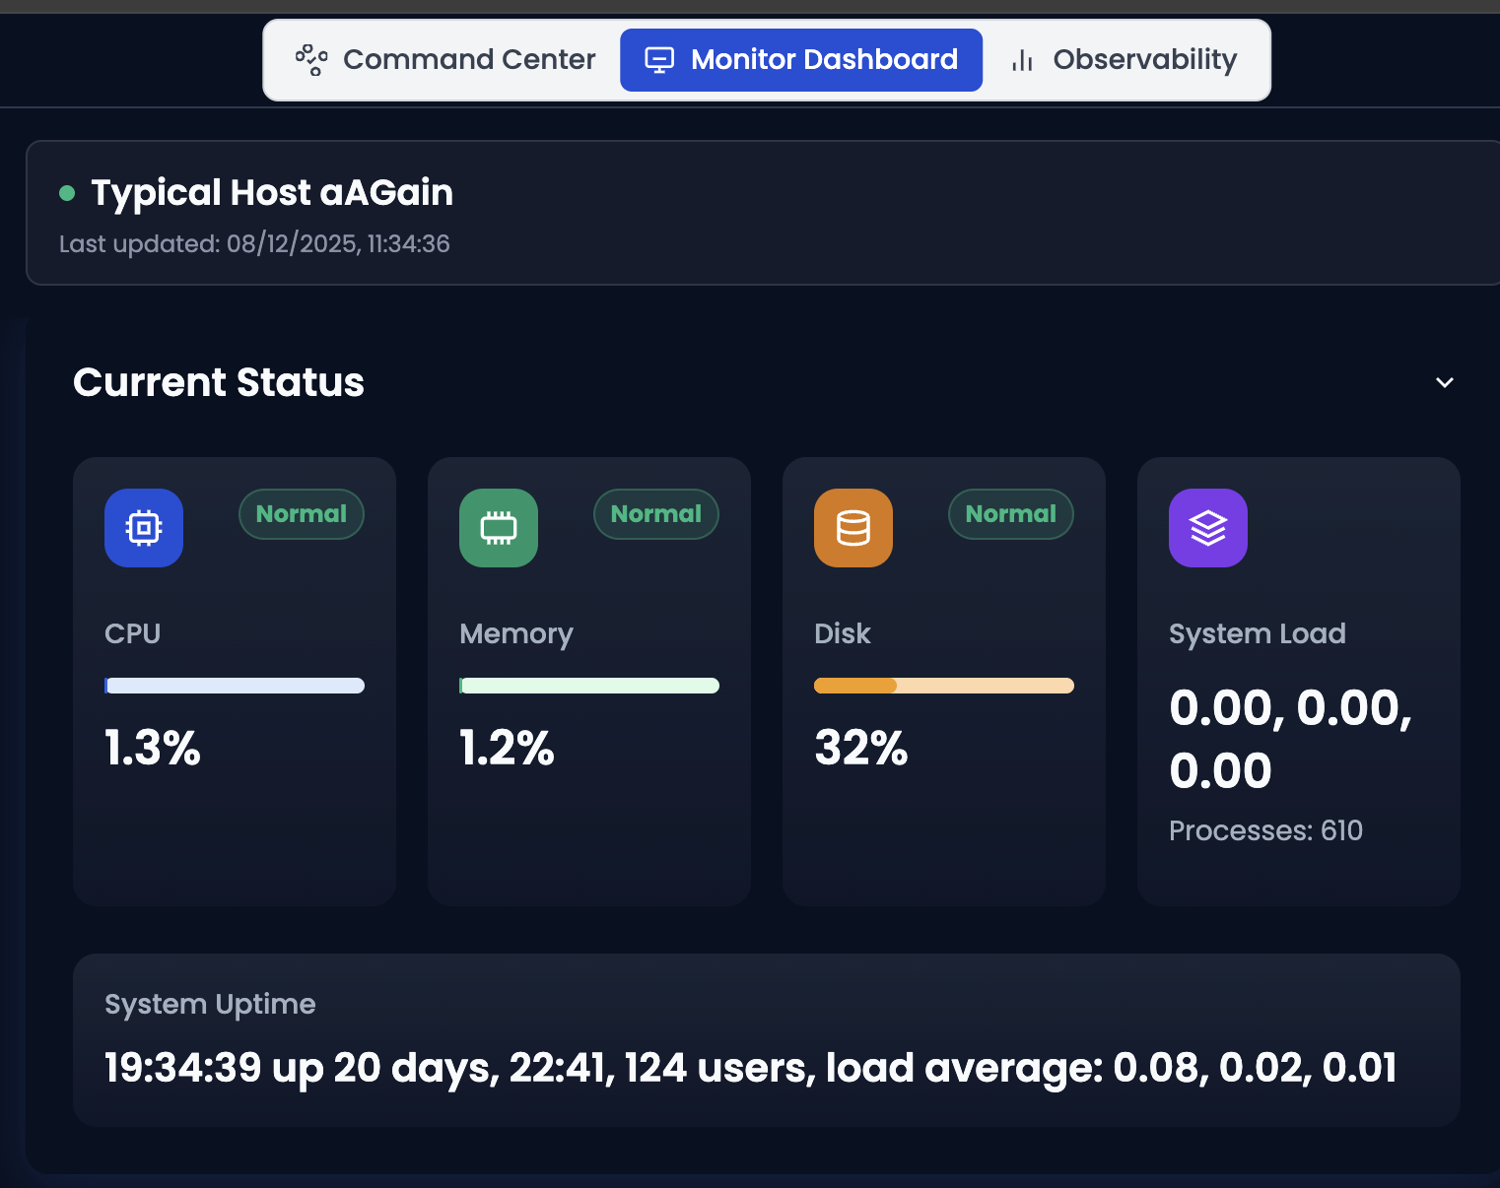Click the Memory usage progress bar

click(x=589, y=686)
